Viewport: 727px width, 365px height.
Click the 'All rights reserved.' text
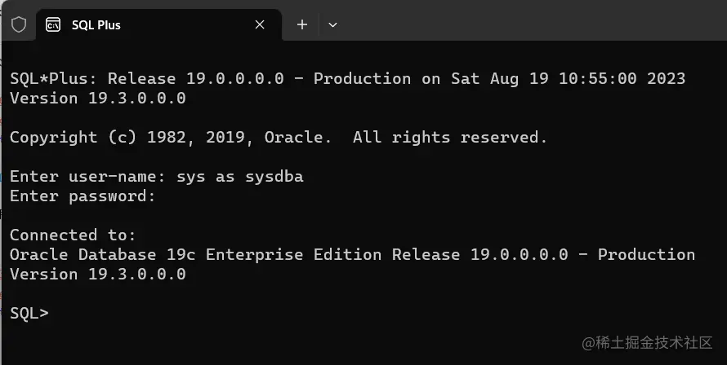tap(450, 137)
